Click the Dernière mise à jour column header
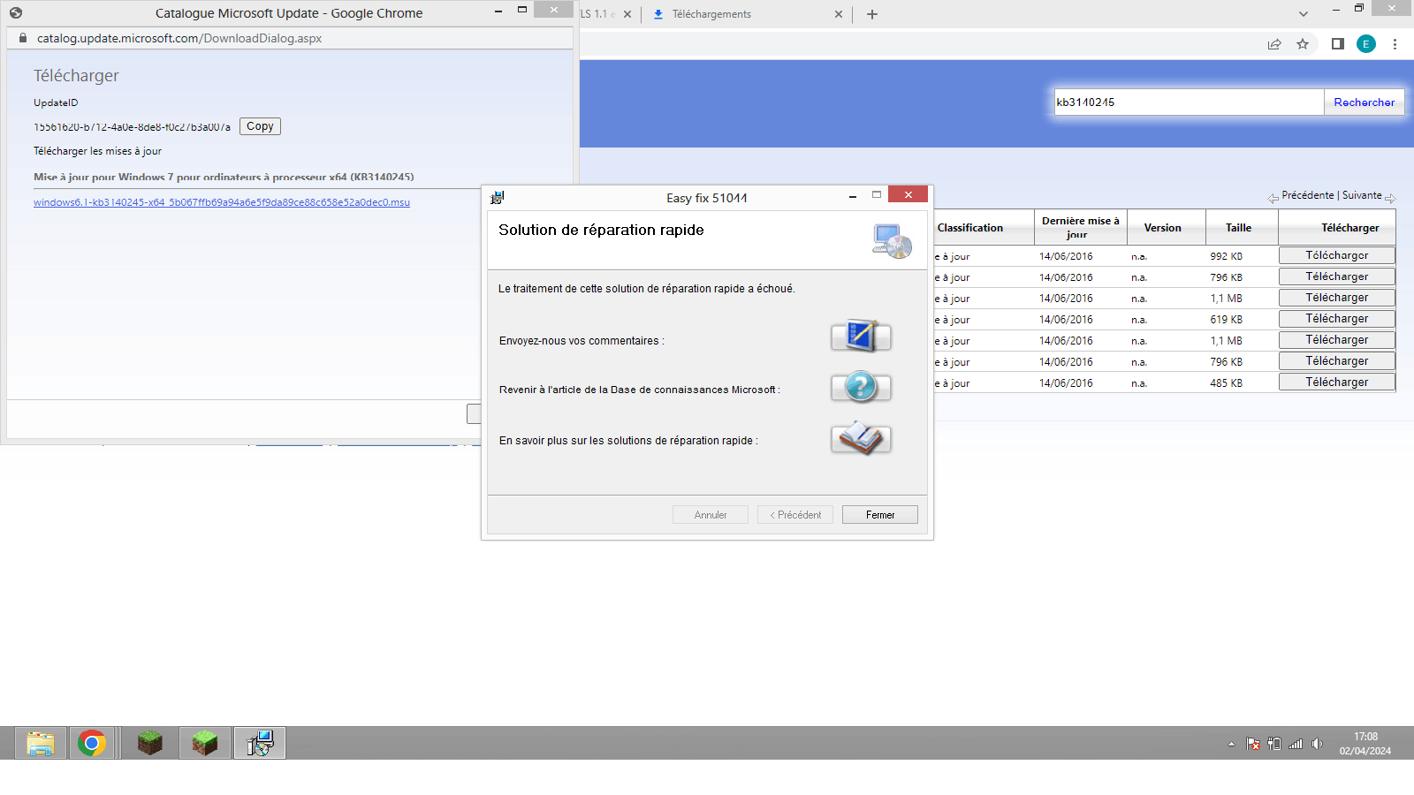1414x795 pixels. click(1080, 227)
